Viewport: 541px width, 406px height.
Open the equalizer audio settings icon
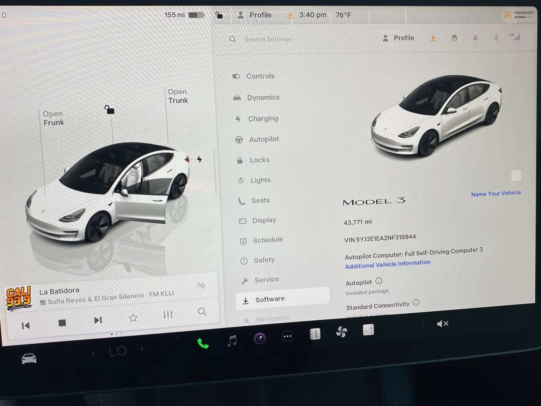click(x=168, y=315)
